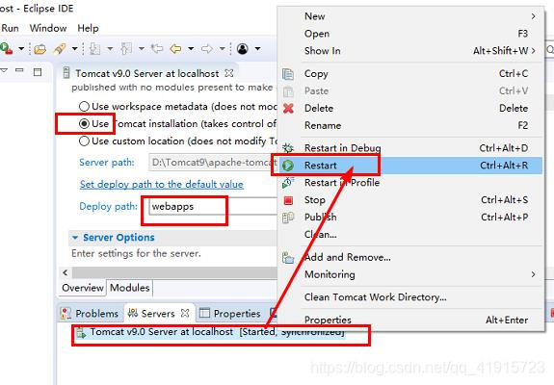554x385 pixels.
Task: Click the Publish icon in context menu
Action: pyautogui.click(x=288, y=218)
